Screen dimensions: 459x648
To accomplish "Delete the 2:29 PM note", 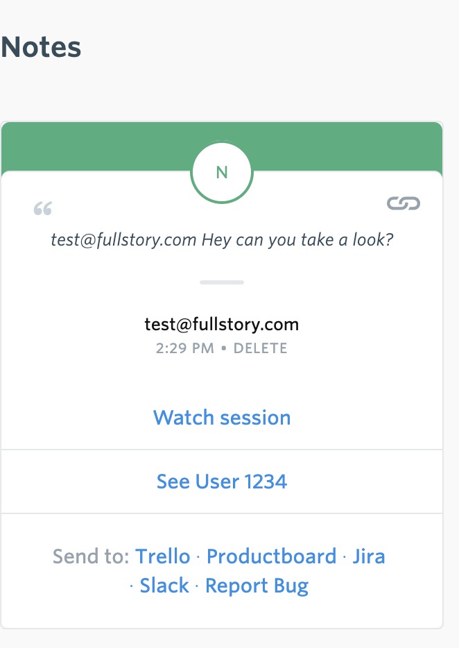I will [260, 348].
